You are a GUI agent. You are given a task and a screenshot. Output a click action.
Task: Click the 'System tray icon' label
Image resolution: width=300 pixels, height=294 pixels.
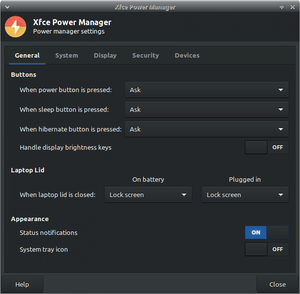[x=44, y=250]
